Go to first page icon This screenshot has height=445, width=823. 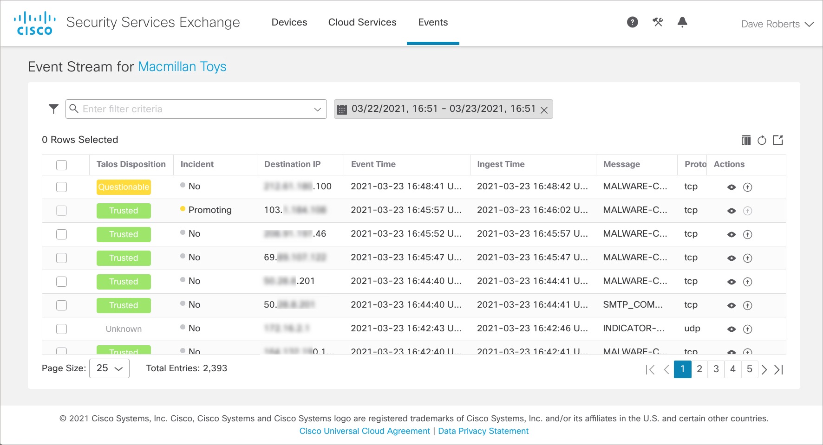tap(650, 370)
